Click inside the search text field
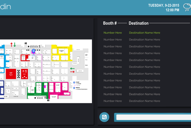 pyautogui.click(x=153, y=117)
